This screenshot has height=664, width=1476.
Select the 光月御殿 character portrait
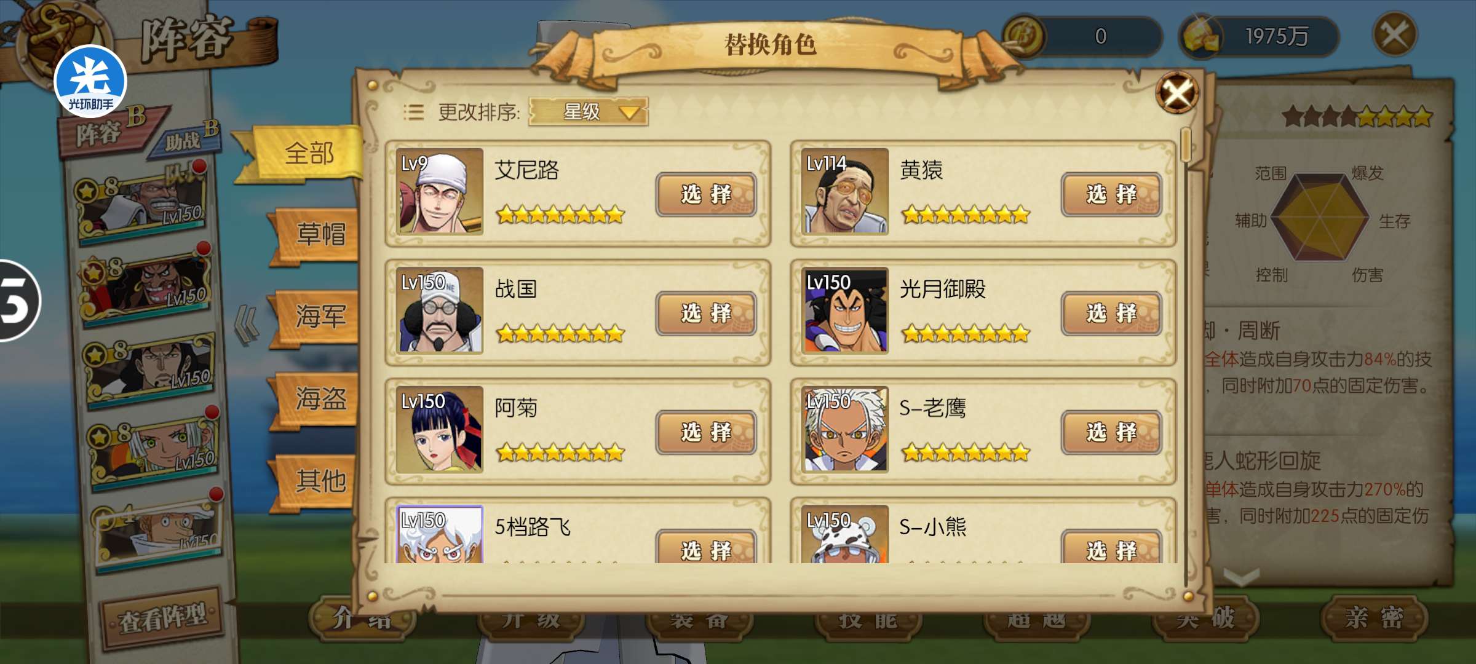(x=845, y=310)
